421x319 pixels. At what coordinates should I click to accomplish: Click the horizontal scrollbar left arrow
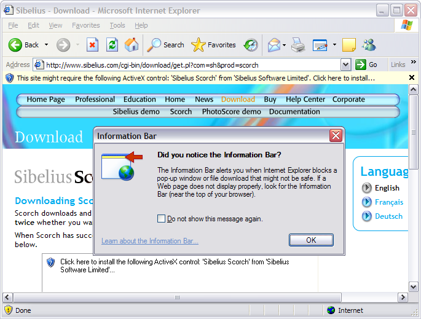click(x=7, y=297)
